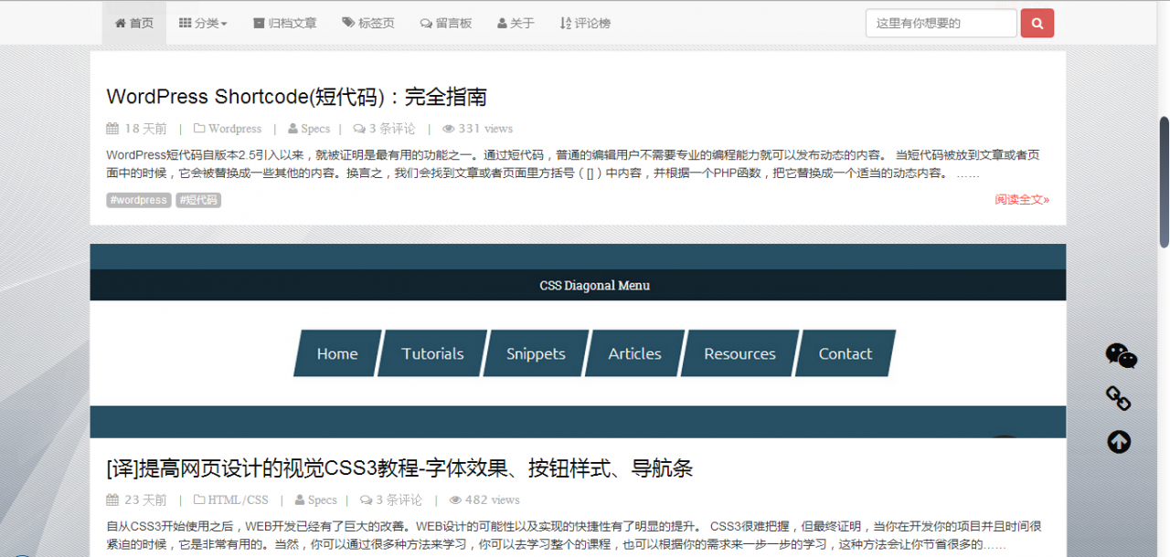Open the CSS3教程 article title
The height and width of the screenshot is (557, 1170).
399,468
